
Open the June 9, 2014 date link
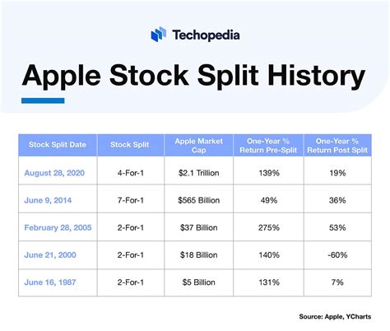48,200
